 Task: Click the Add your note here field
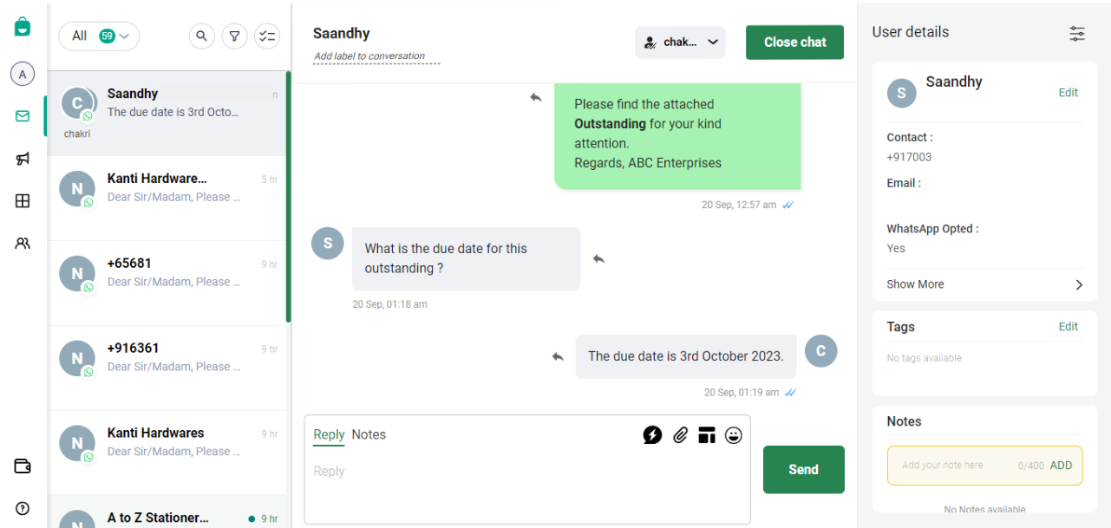tap(954, 466)
